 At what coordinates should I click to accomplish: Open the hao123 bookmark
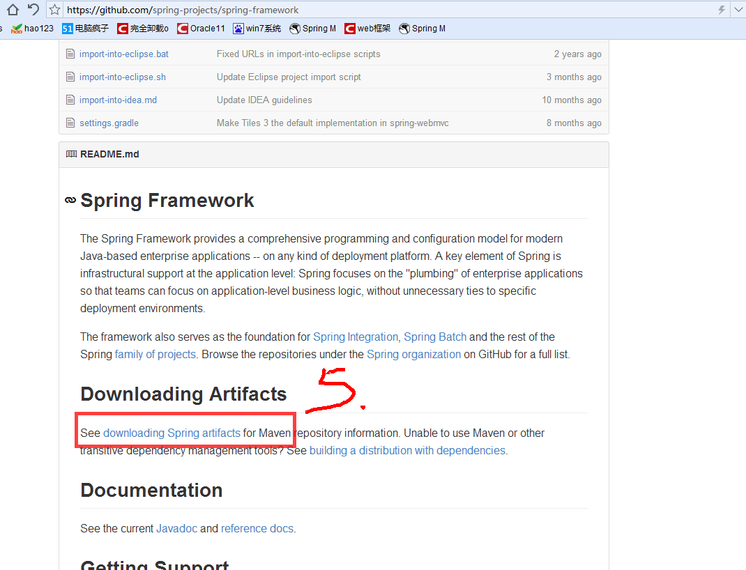coord(32,29)
